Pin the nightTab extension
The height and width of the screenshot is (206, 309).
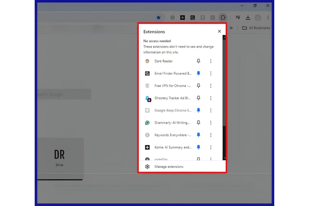click(199, 159)
